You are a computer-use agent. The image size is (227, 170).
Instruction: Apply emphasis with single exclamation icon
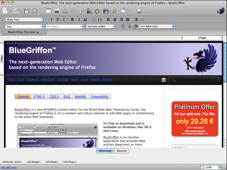click(51, 20)
